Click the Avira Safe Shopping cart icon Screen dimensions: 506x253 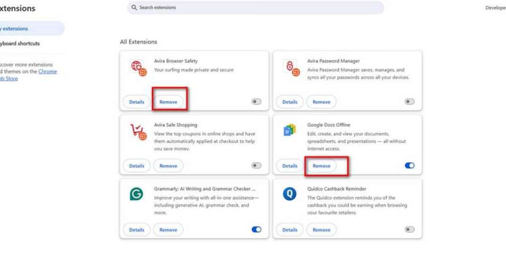click(x=138, y=132)
